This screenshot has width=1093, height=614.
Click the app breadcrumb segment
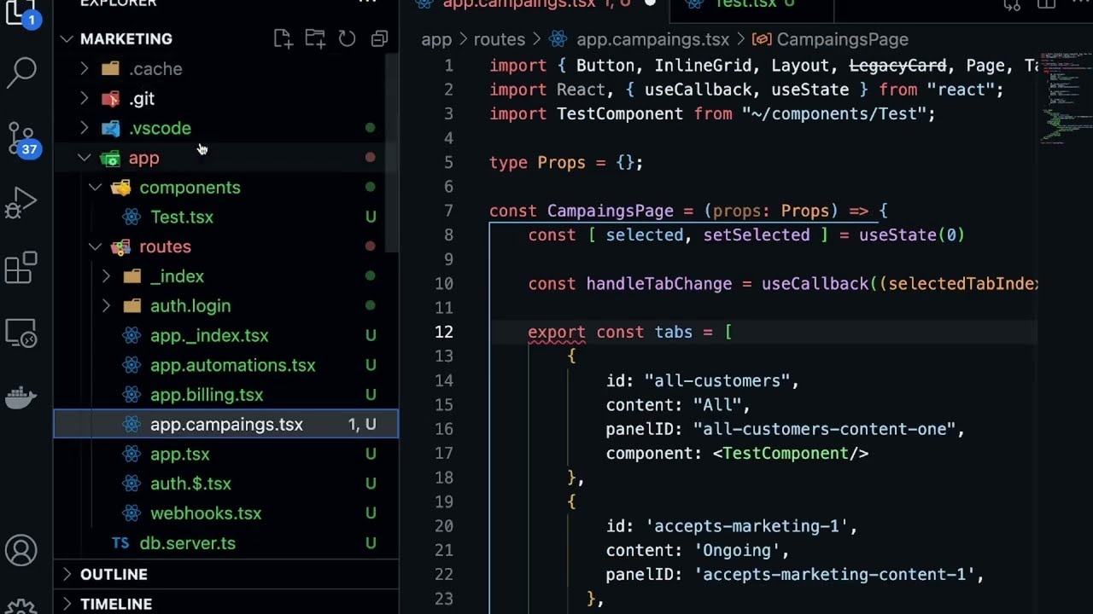[435, 39]
